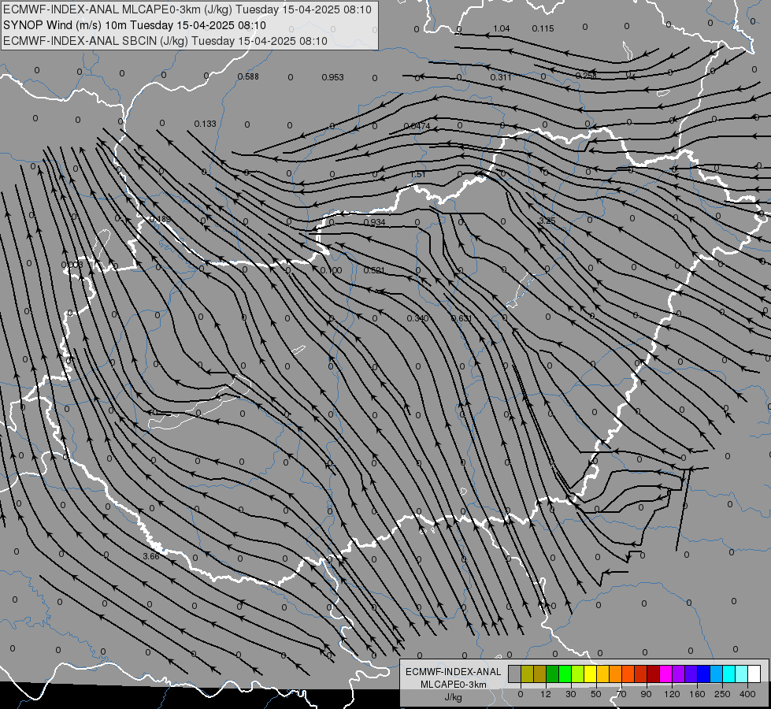The image size is (771, 709).
Task: Click map value 0.0474
Action: [x=417, y=127]
